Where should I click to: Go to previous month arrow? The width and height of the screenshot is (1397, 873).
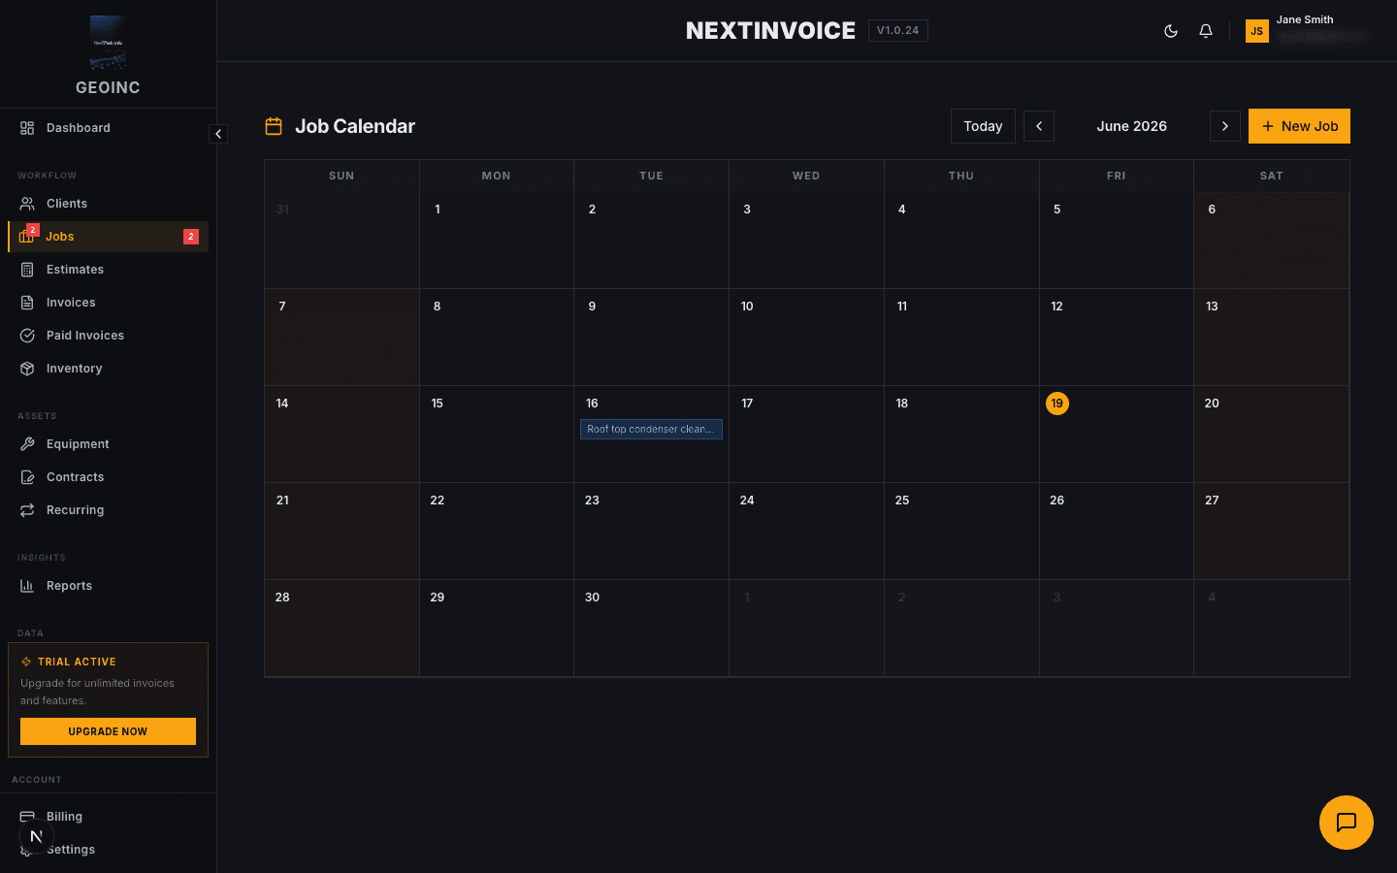(1039, 126)
